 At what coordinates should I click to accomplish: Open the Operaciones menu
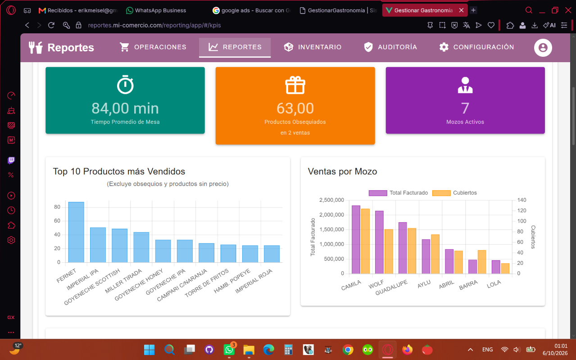point(153,47)
